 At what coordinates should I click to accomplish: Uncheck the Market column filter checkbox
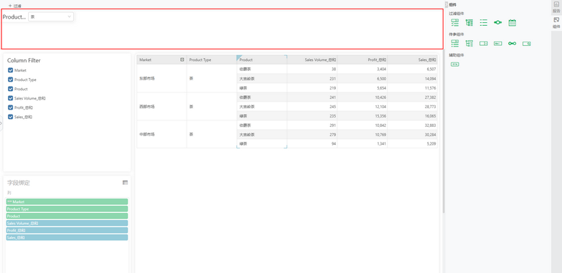coord(10,70)
